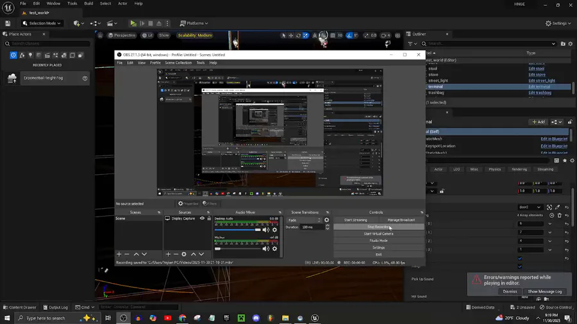Open OBS Fade transition dropdown
The height and width of the screenshot is (324, 577).
[305, 220]
